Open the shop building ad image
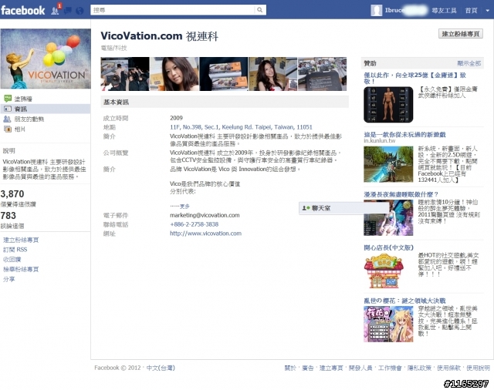 pos(384,271)
